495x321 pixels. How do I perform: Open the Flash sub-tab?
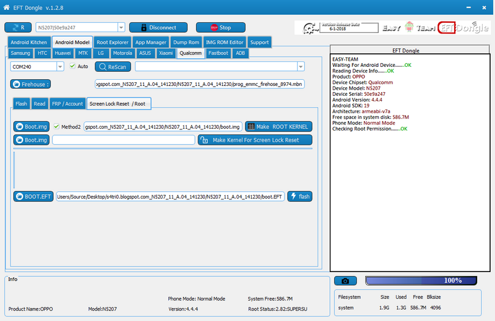[x=21, y=103]
